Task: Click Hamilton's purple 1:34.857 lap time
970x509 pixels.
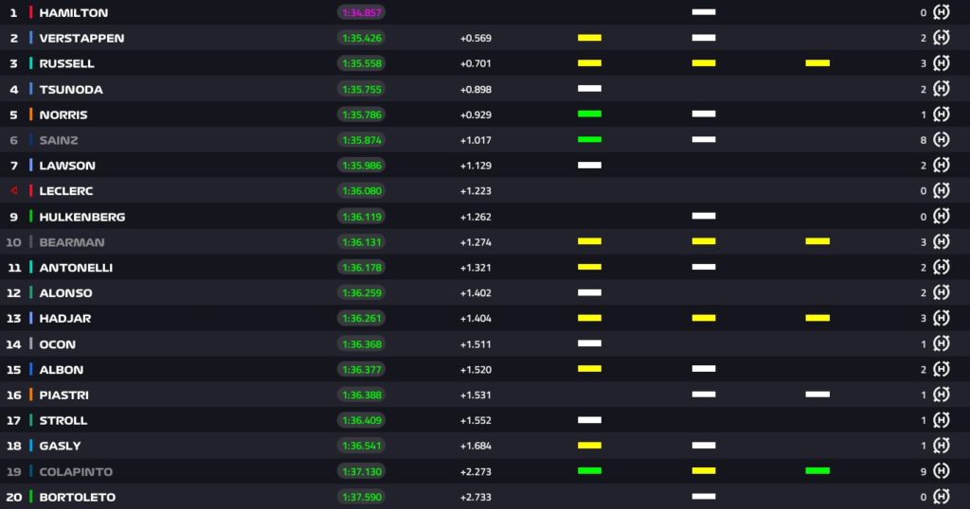Action: tap(361, 13)
